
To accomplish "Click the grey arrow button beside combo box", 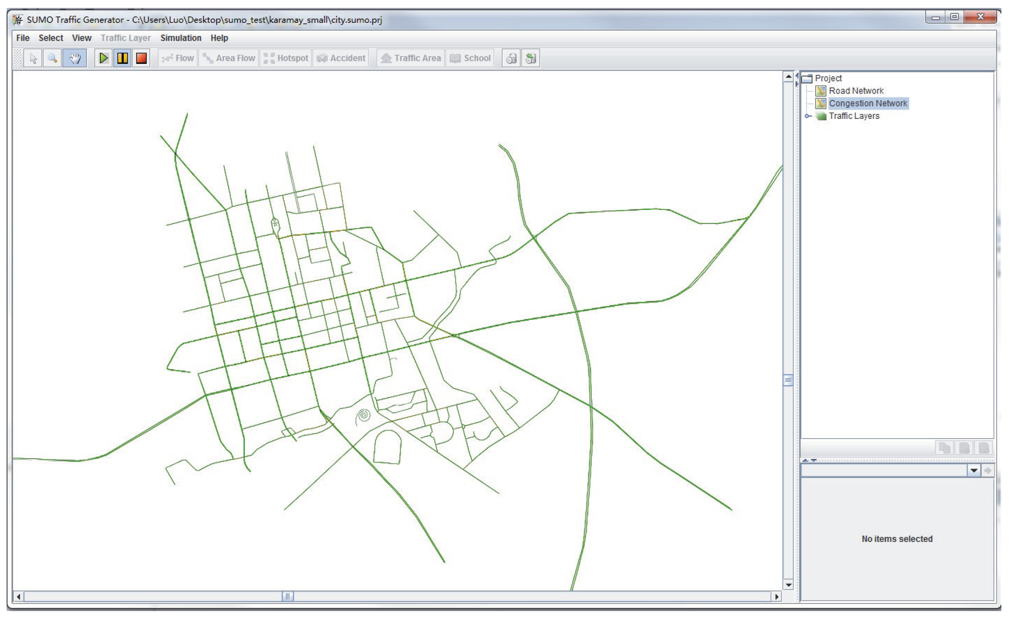I will (987, 470).
